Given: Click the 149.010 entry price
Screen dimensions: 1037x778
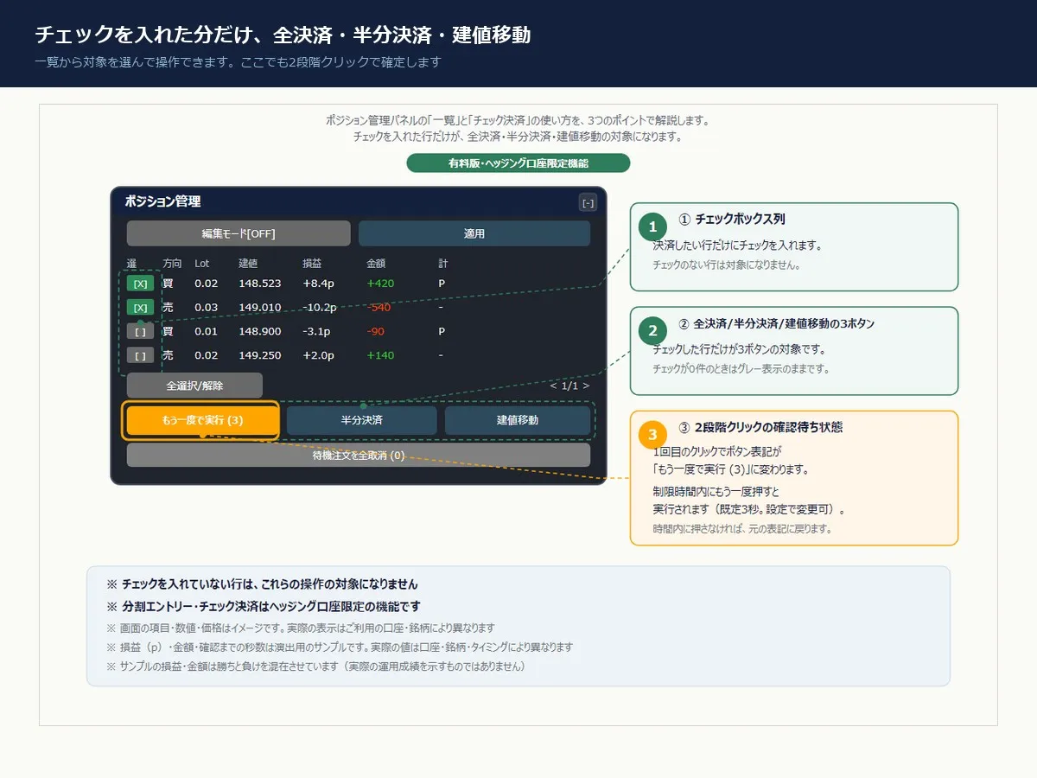Looking at the screenshot, I should click(x=260, y=307).
